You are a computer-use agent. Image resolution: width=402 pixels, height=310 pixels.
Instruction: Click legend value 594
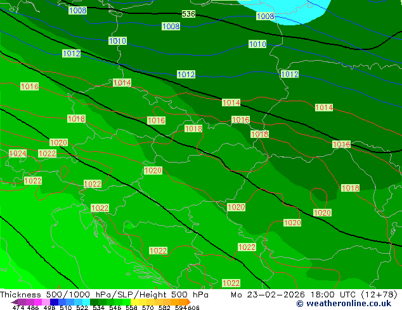click(181, 307)
